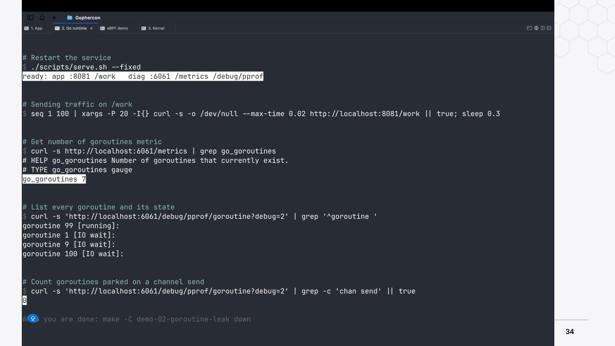Split the pane horizontally
The image size is (615, 346).
[549, 28]
